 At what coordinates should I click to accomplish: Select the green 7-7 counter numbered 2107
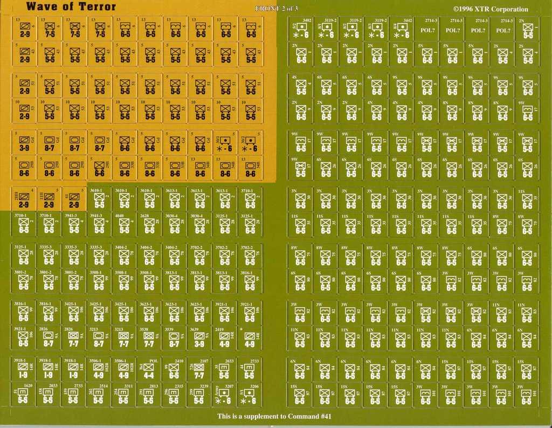point(199,369)
